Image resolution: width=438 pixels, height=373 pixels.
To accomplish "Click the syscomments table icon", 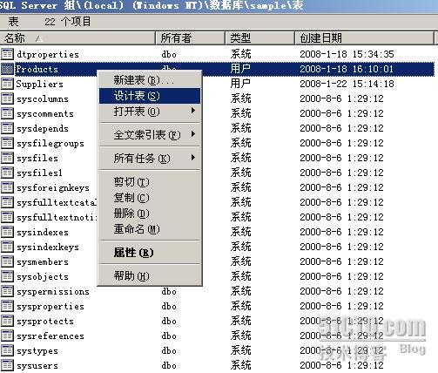I will pos(7,113).
